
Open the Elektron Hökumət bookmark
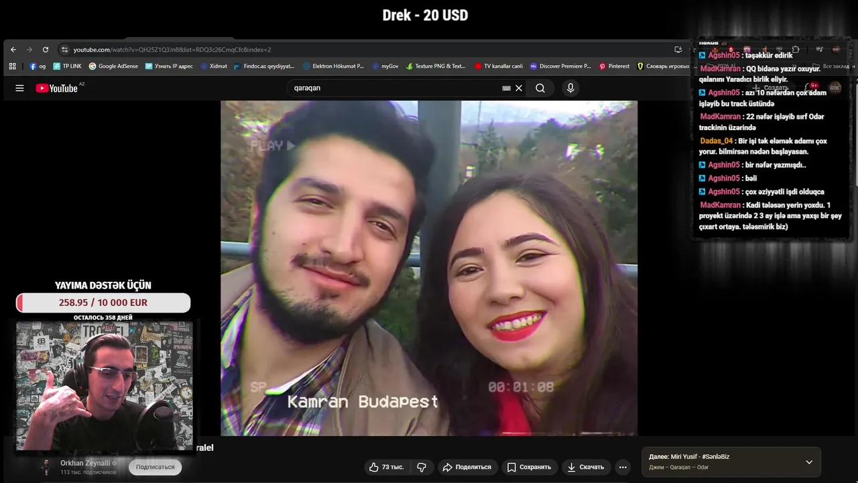coord(333,66)
